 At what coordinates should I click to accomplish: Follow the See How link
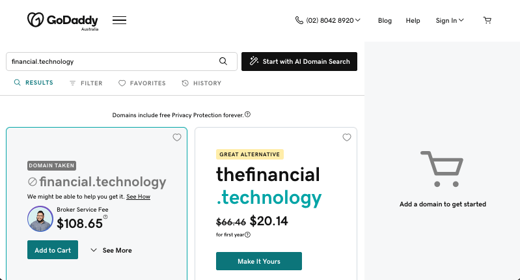click(138, 197)
